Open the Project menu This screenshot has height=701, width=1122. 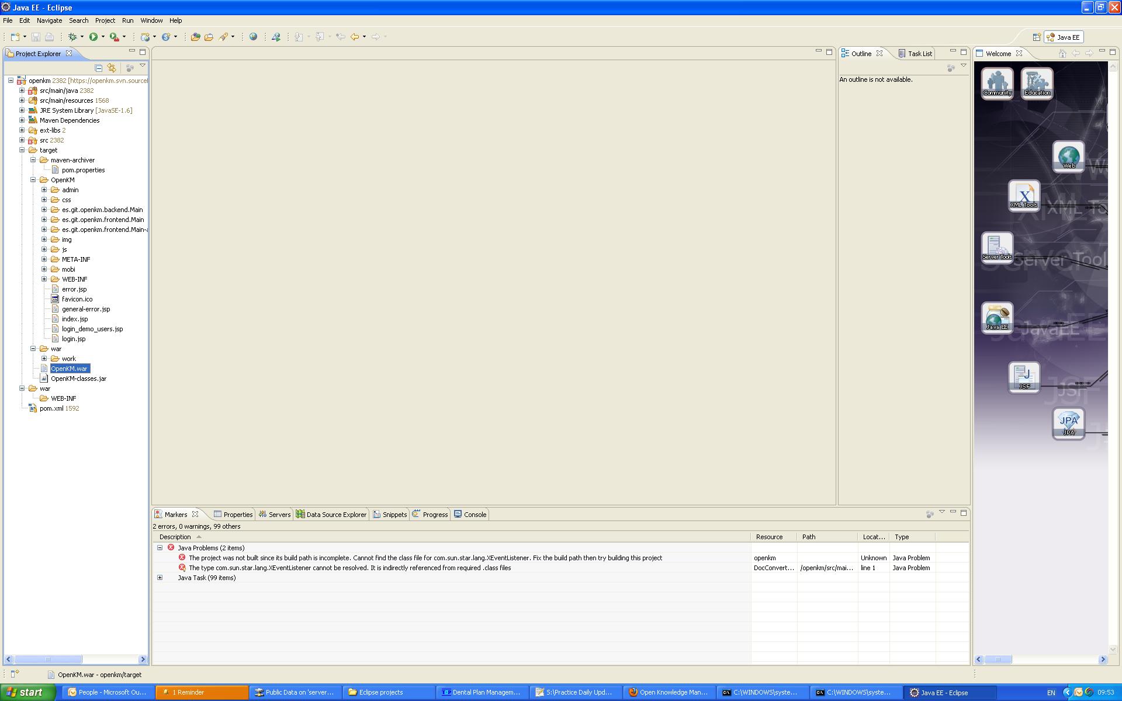[x=105, y=20]
